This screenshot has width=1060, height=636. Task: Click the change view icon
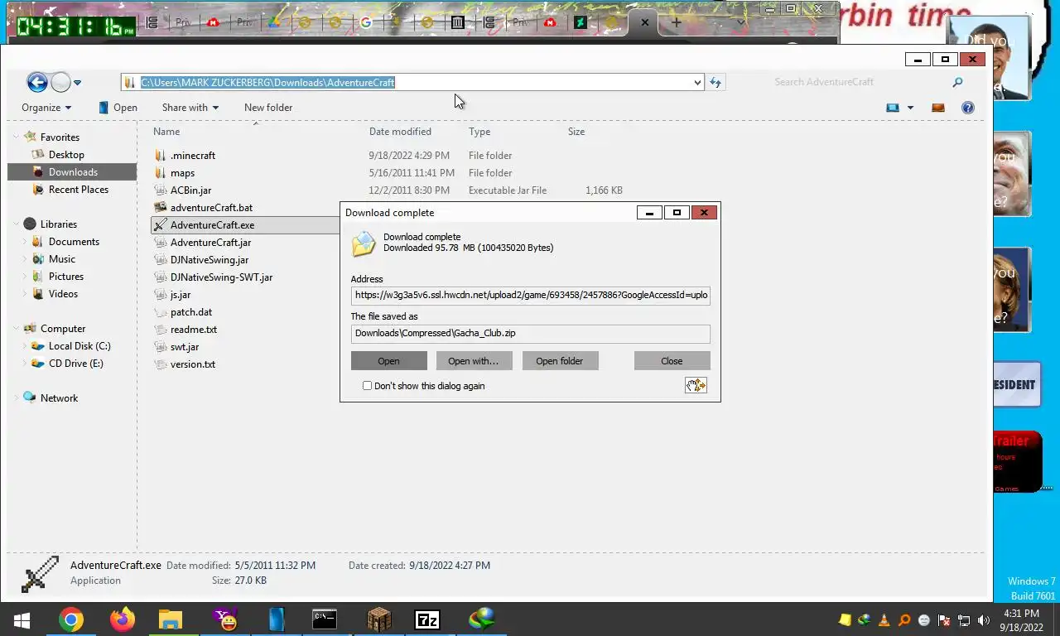click(x=893, y=108)
